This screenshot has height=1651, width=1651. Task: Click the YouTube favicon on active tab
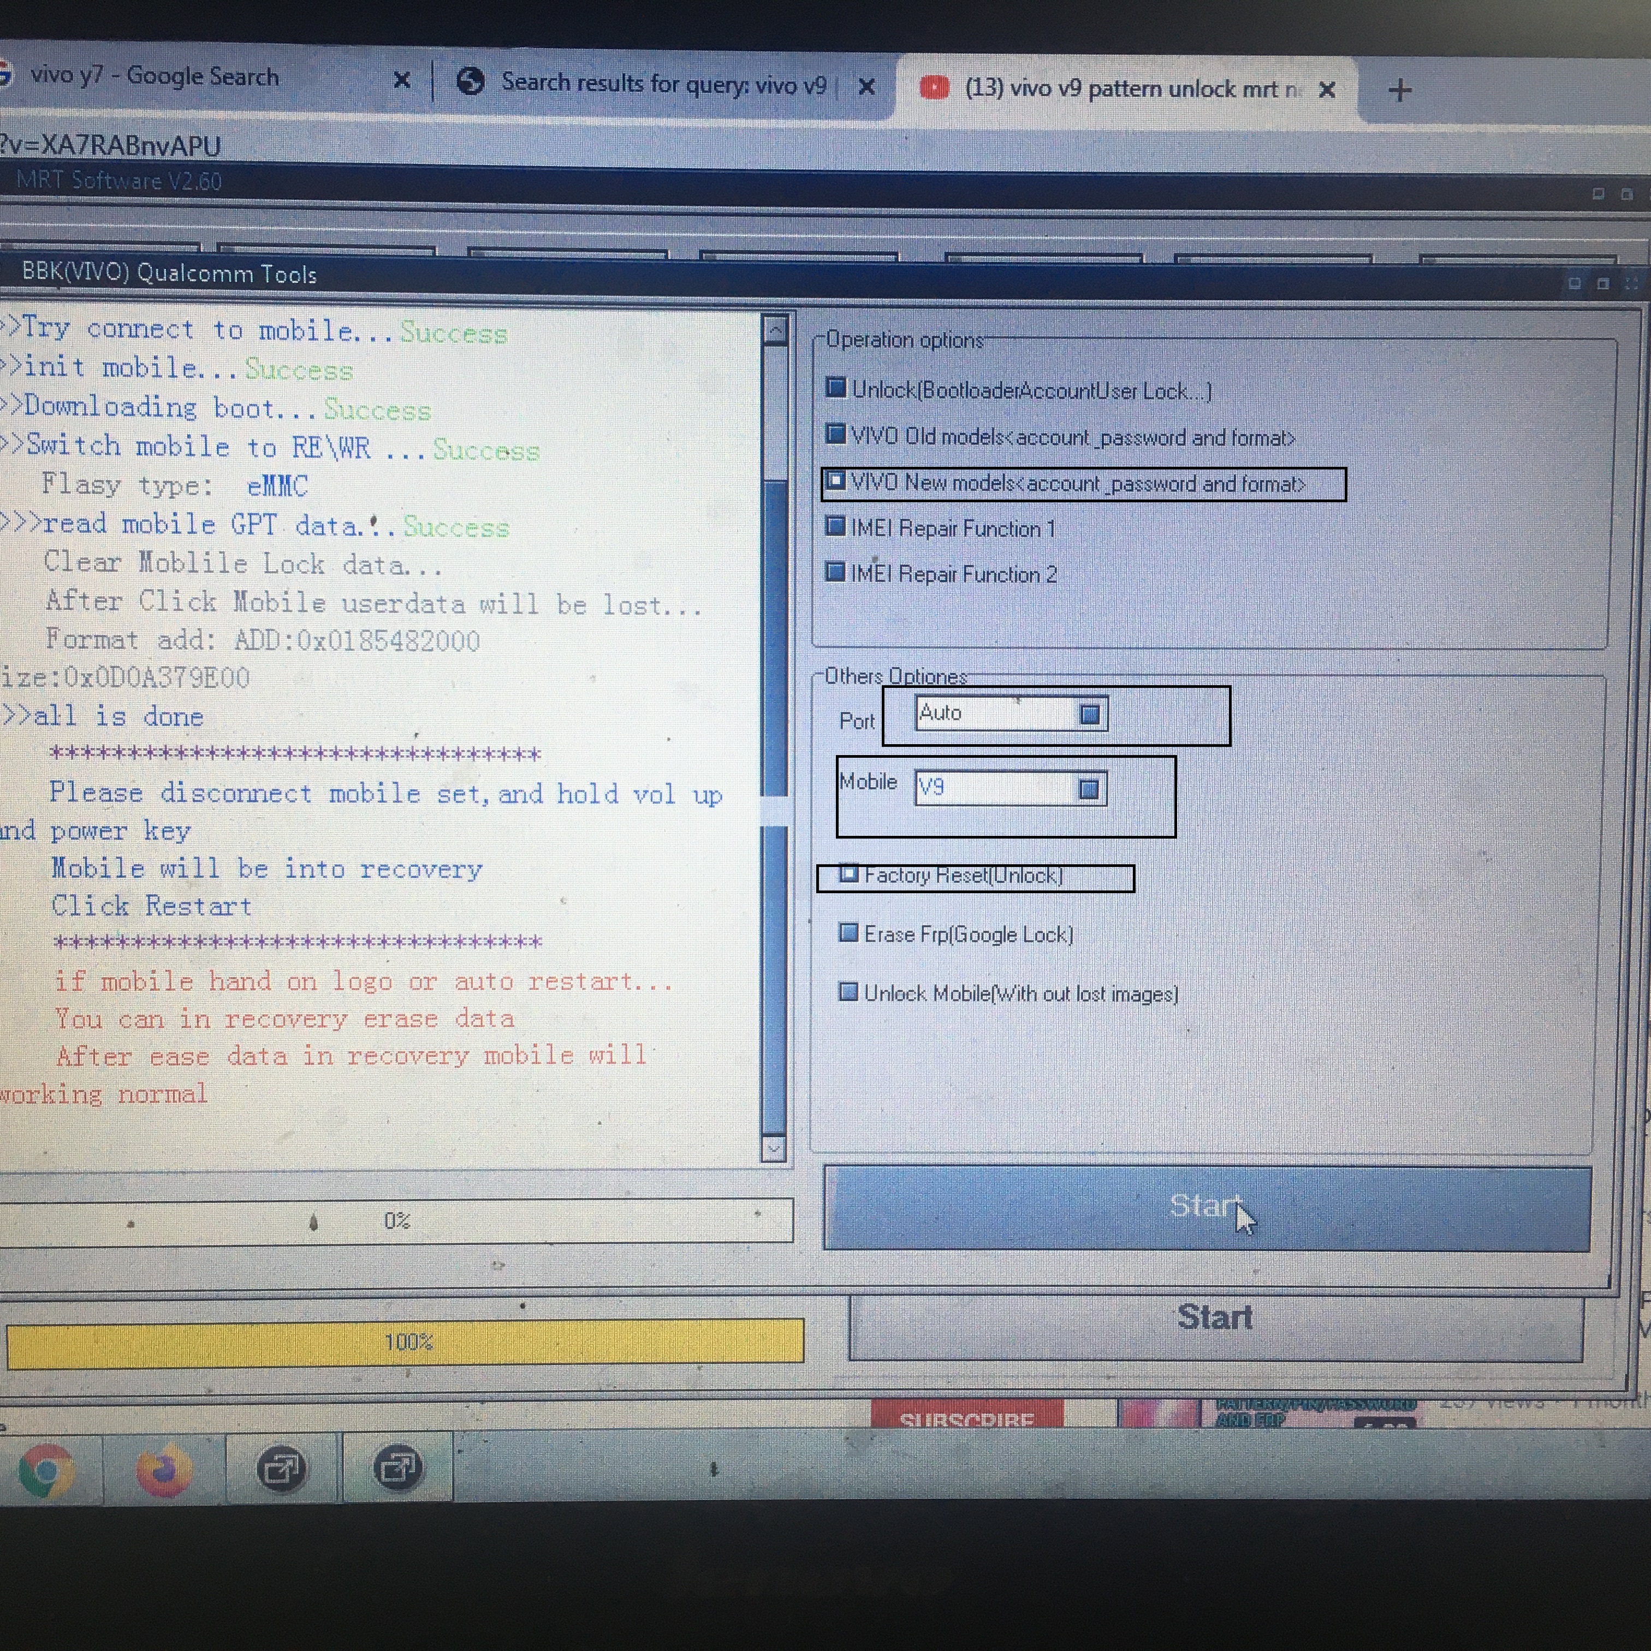[934, 88]
